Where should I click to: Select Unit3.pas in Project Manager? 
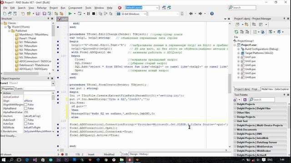251,65
